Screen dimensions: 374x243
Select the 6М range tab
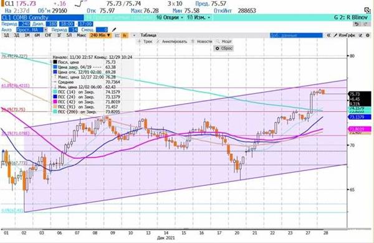coord(37,35)
